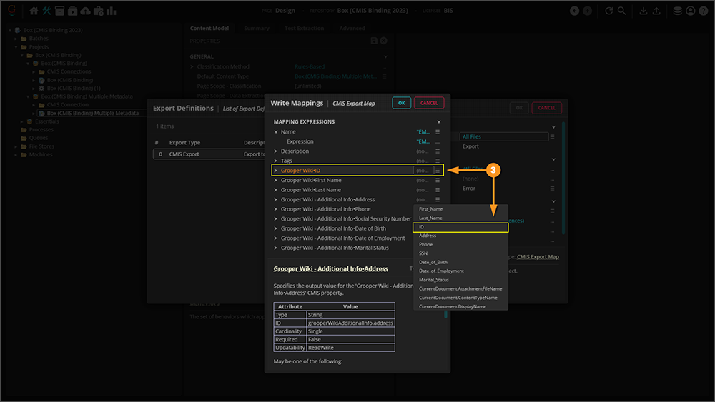Click the refresh icon in top bar
Viewport: 715px width, 402px height.
[x=609, y=11]
